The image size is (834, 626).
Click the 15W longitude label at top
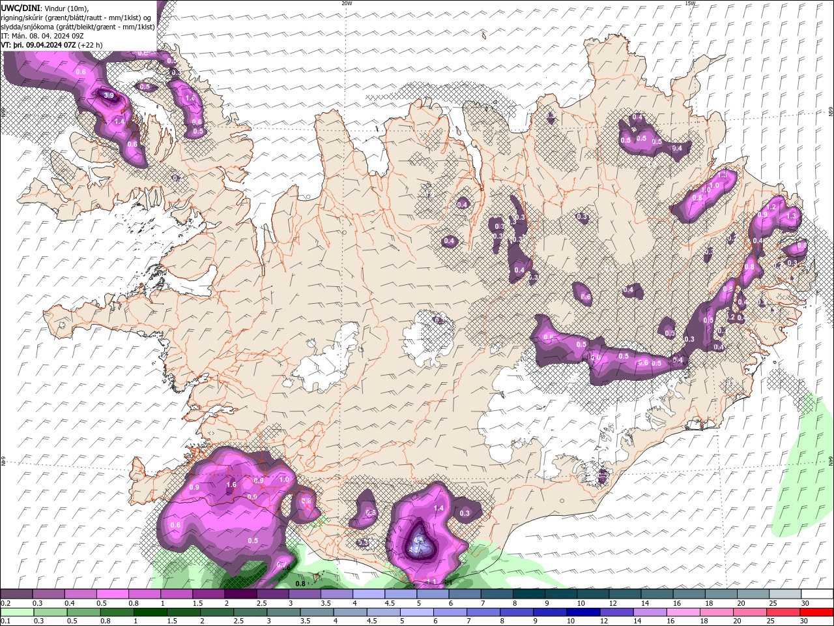click(x=690, y=3)
